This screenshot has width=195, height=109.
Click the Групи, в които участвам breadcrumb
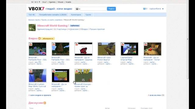click(x=52, y=20)
